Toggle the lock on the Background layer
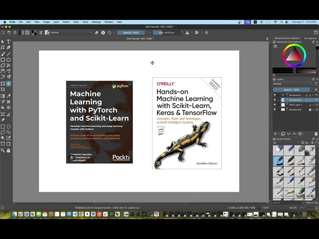The height and width of the screenshot is (239, 319). pos(310,110)
